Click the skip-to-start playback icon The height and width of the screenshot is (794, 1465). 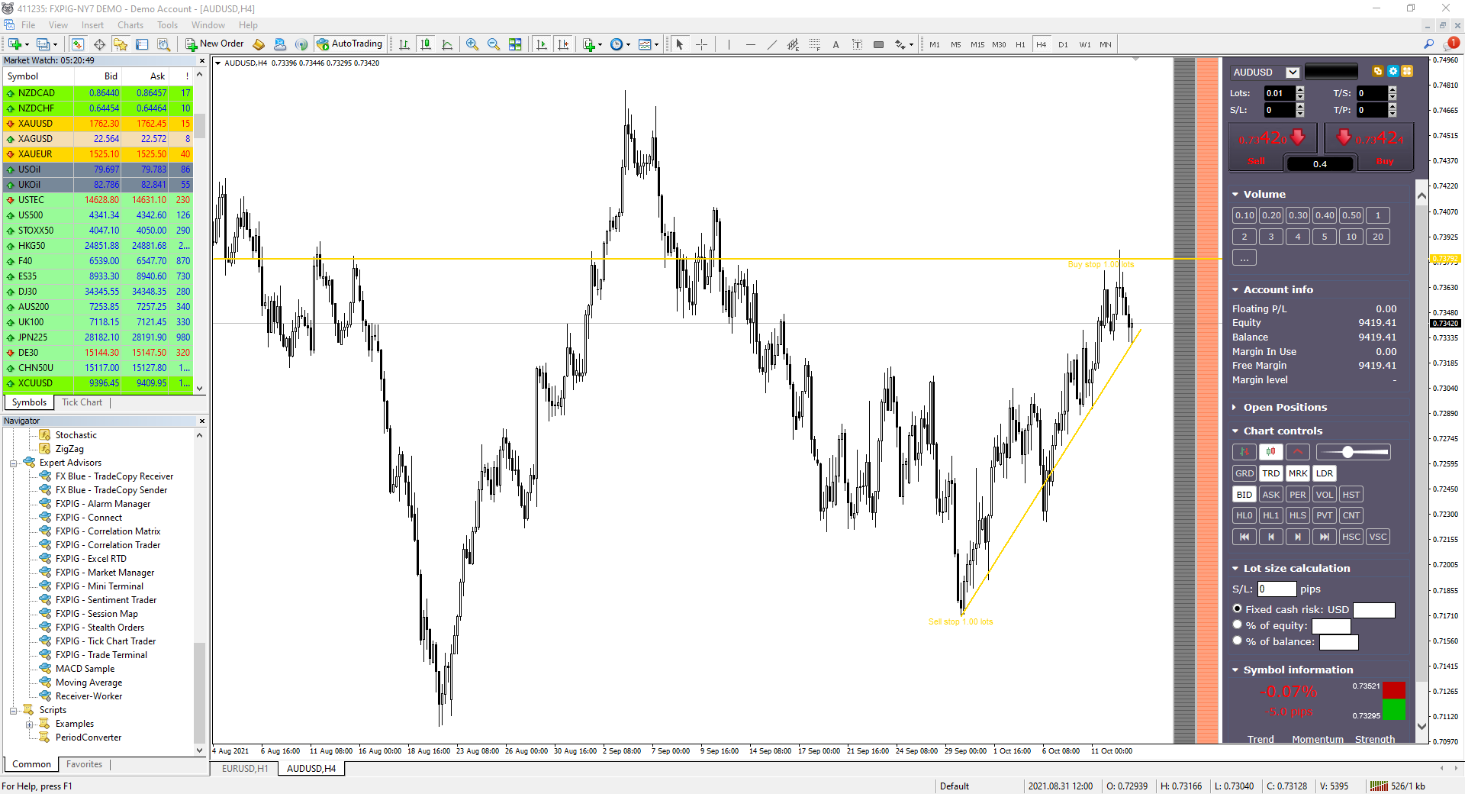(x=1244, y=537)
